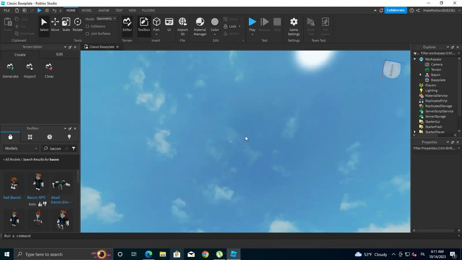This screenshot has height=260, width=462.
Task: Open the Color picker dropdown arrow
Action: (215, 34)
